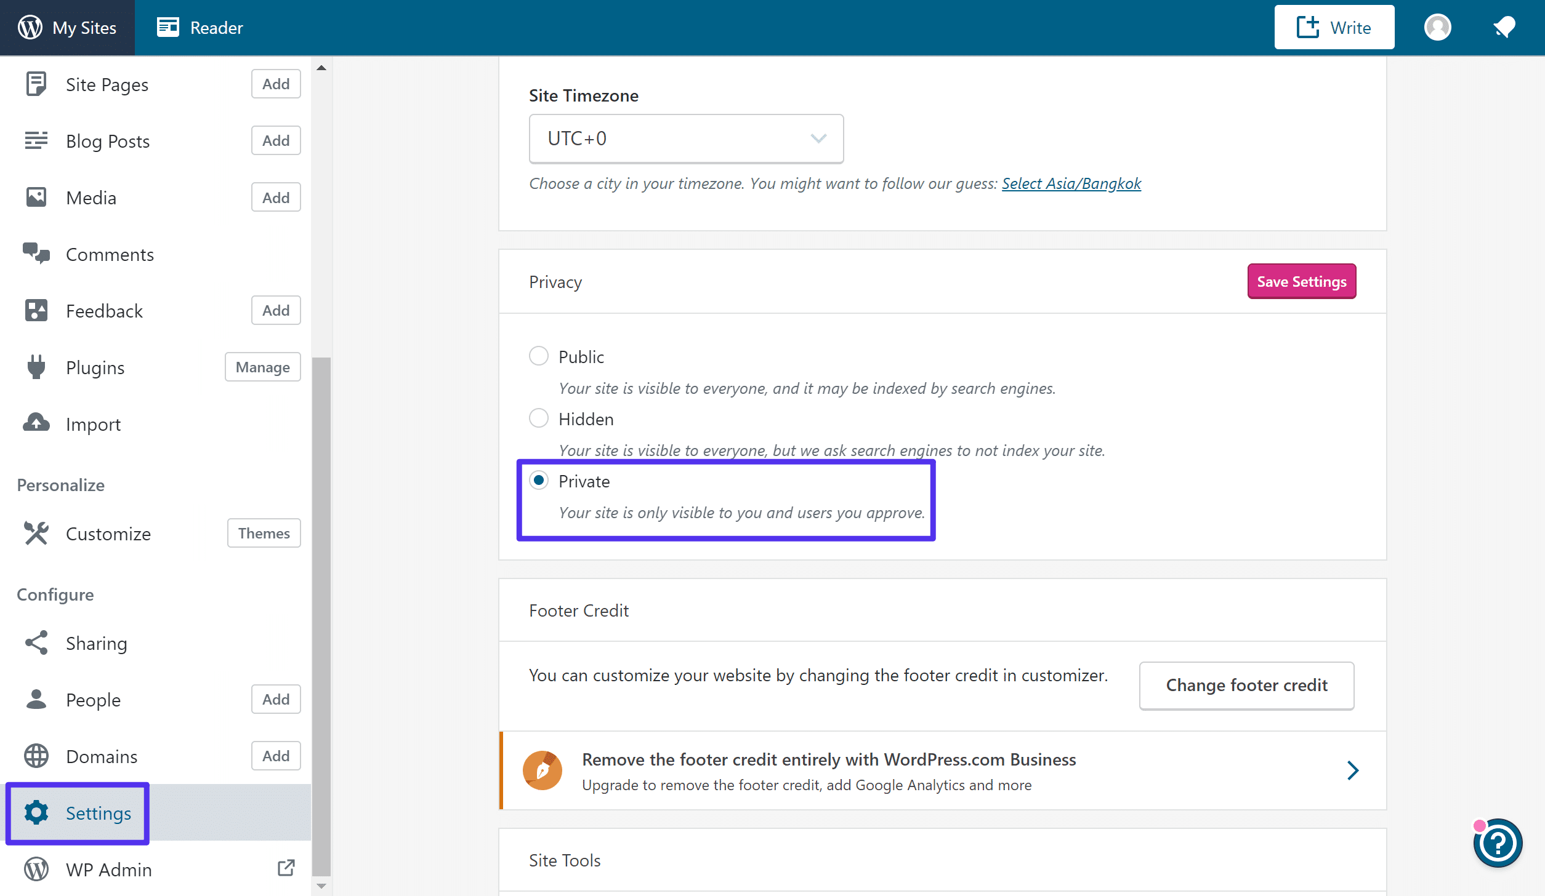
Task: Select the Public radio button option
Action: 539,356
